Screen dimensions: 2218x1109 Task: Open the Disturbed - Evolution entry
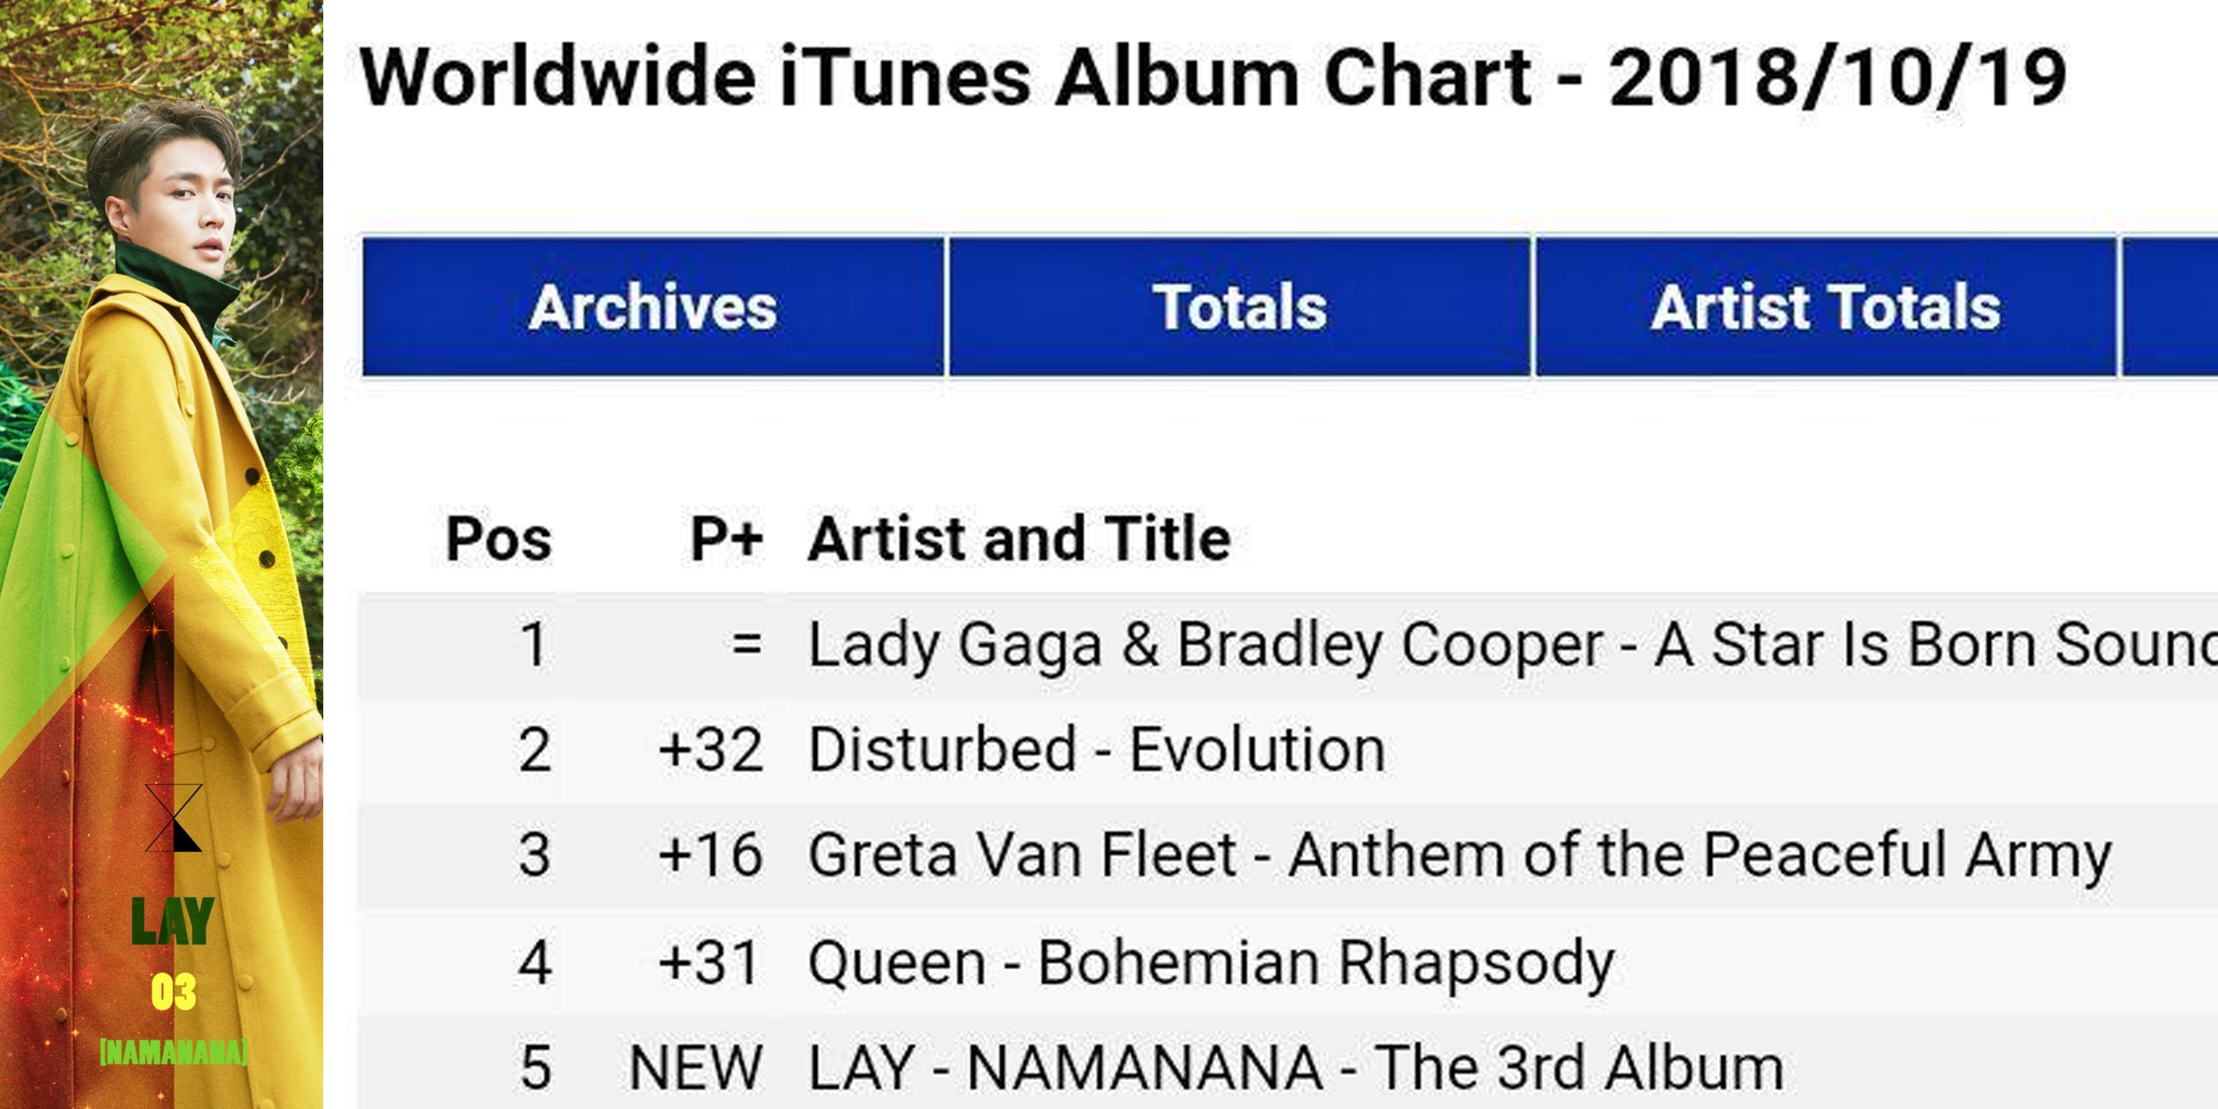point(1097,750)
